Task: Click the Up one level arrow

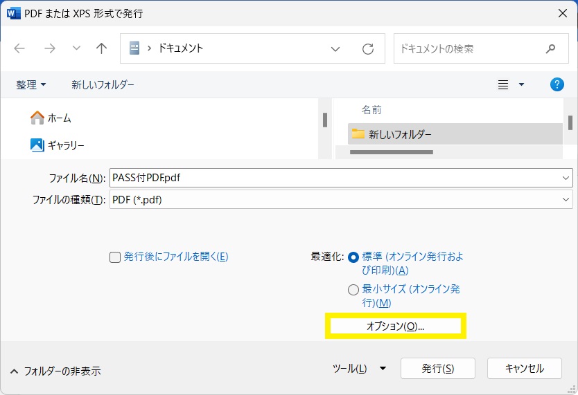Action: (102, 48)
